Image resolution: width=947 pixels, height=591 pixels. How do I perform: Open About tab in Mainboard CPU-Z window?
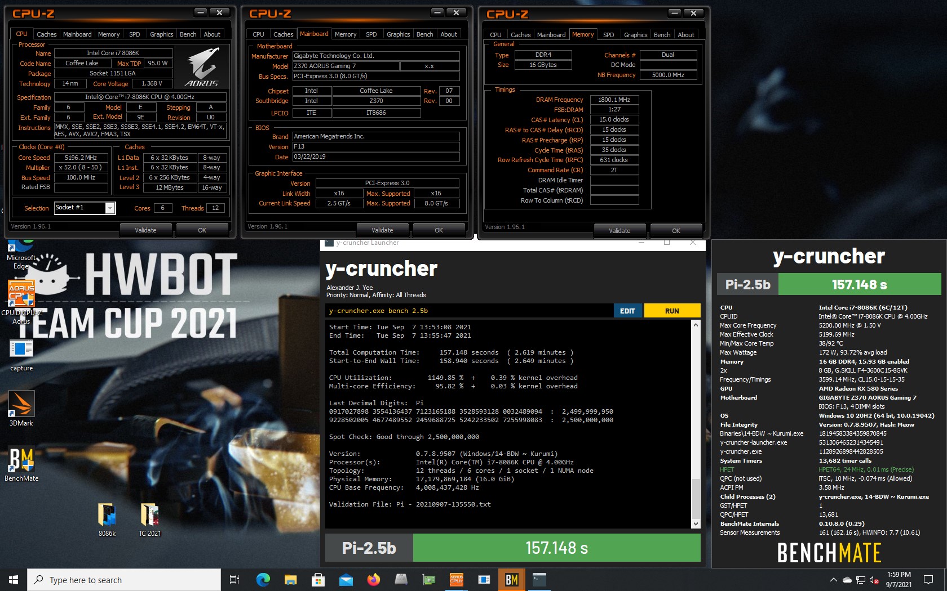[449, 34]
